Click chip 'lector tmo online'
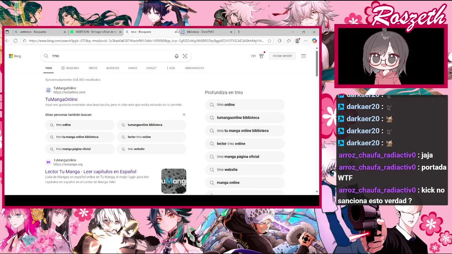 pos(151,137)
